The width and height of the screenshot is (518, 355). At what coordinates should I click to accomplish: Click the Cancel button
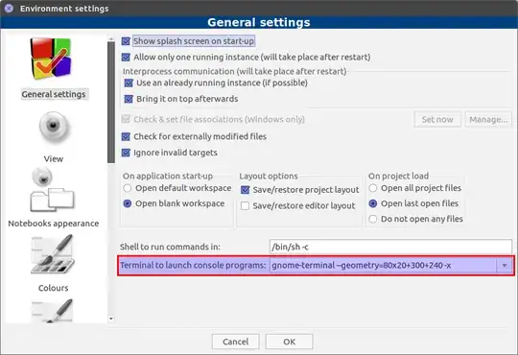[x=236, y=342]
